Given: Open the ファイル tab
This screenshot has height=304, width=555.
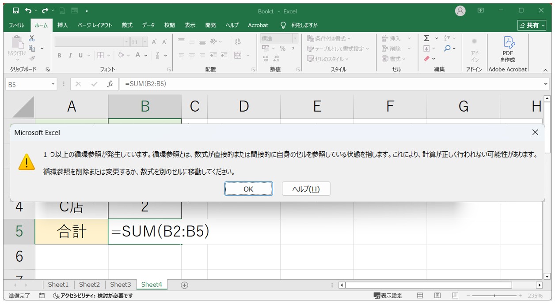Looking at the screenshot, I should tap(17, 25).
